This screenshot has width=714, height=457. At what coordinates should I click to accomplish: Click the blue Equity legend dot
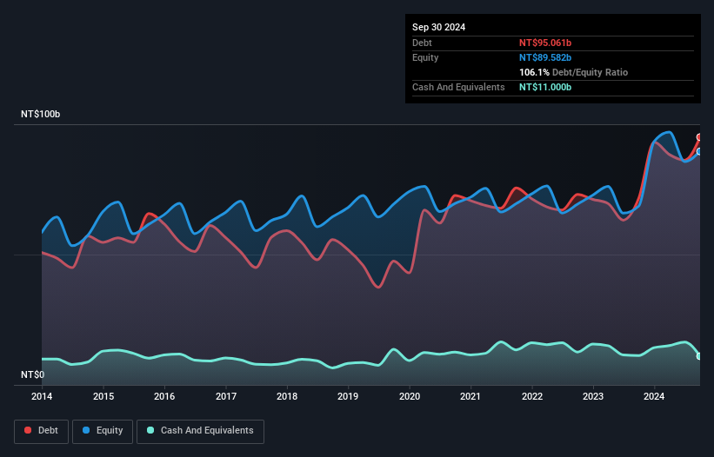pyautogui.click(x=86, y=430)
